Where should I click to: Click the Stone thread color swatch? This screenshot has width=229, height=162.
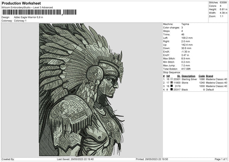click(x=171, y=83)
